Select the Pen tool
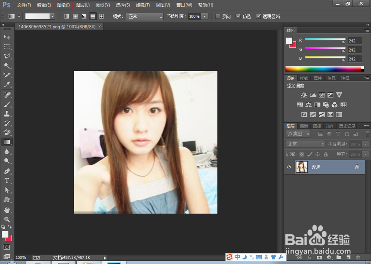The height and width of the screenshot is (264, 371). [7, 171]
